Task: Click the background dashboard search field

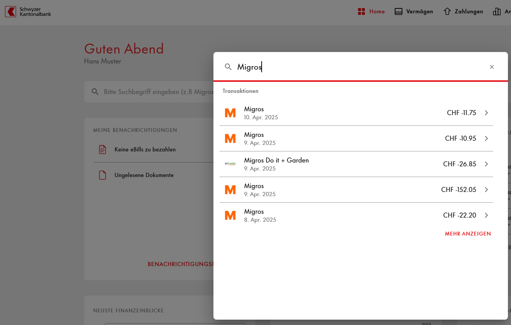Action: 149,92
